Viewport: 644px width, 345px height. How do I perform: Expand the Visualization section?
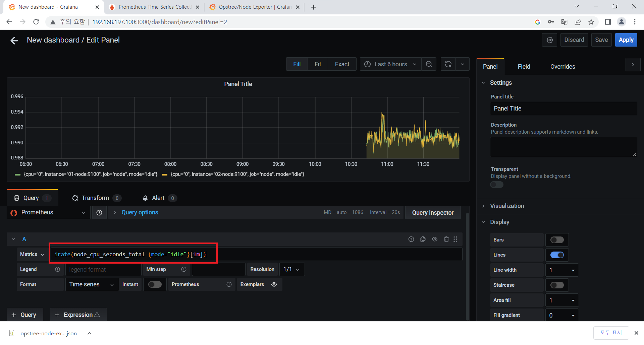coord(507,206)
